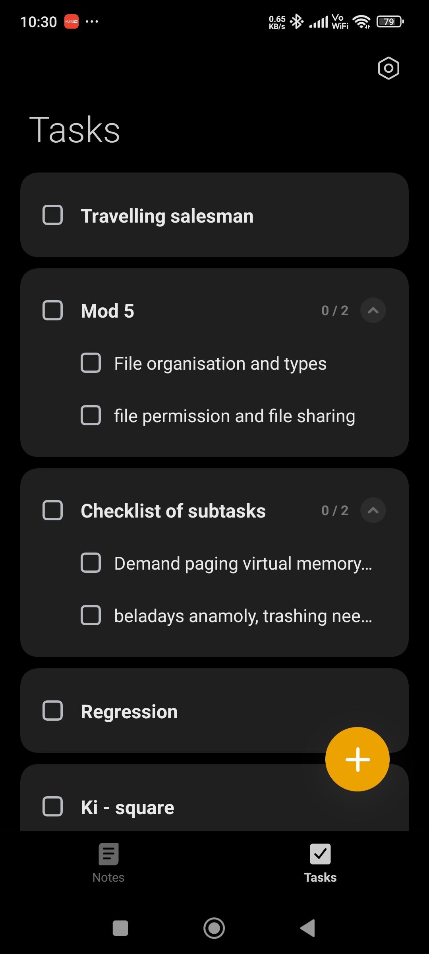Tick the file permission and file sharing checkbox
Viewport: 429px width, 954px height.
click(91, 415)
